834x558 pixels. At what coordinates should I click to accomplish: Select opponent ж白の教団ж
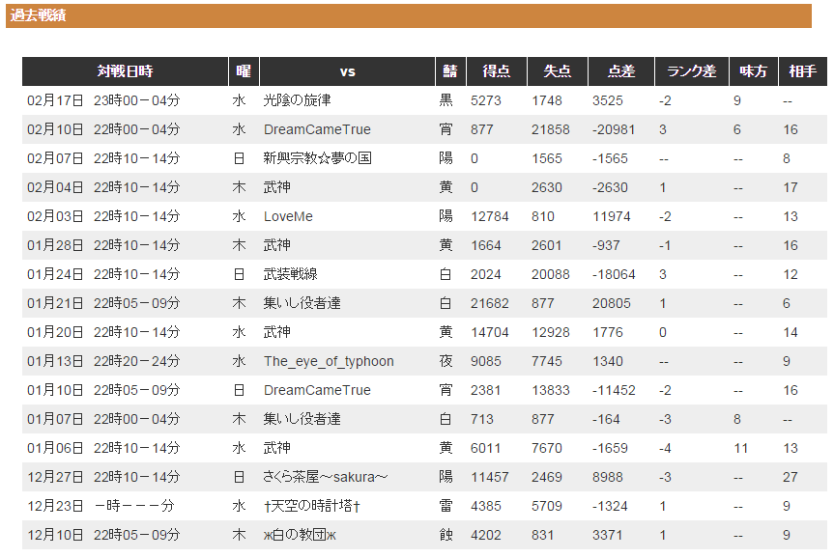(x=300, y=535)
